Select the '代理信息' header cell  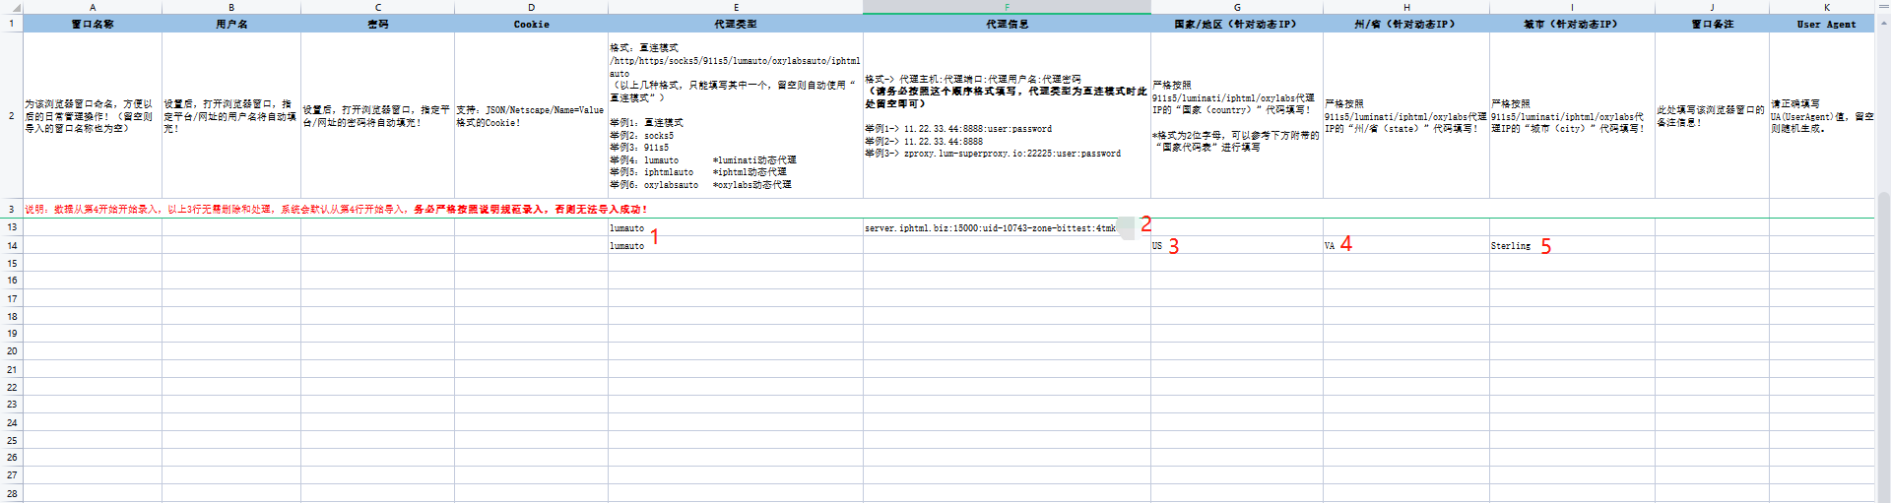click(1007, 25)
